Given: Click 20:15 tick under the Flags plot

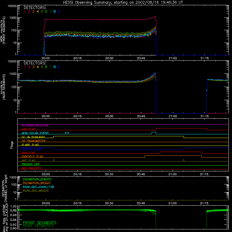Looking at the screenshot, I should pyautogui.click(x=77, y=174).
